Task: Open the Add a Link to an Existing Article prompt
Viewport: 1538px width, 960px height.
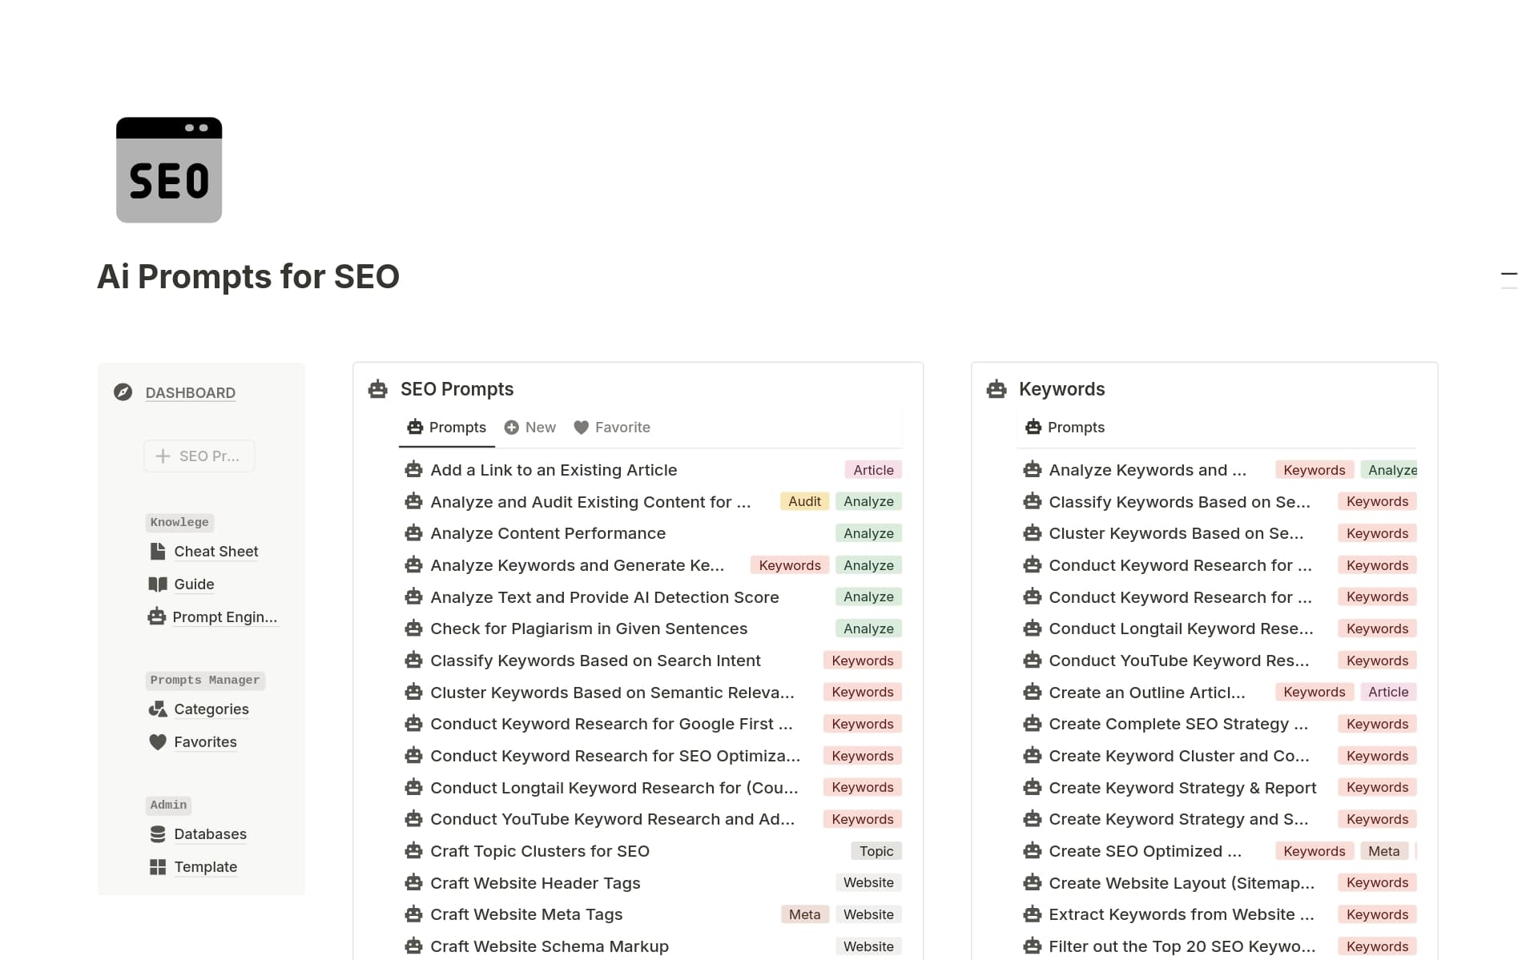Action: click(x=554, y=470)
